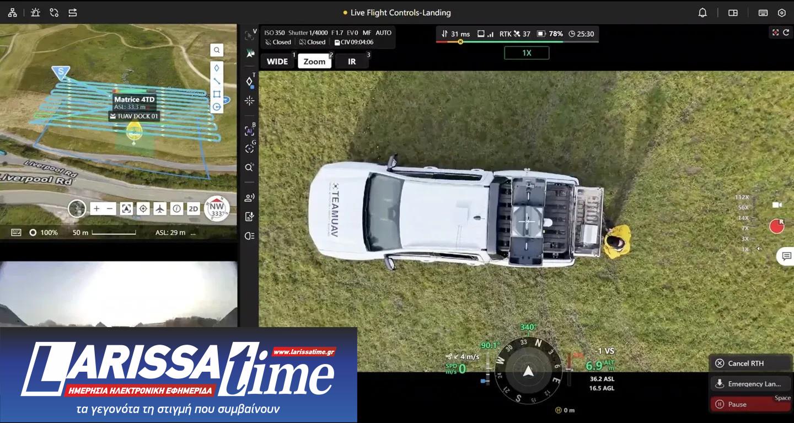794x423 pixels.
Task: Toggle the spotlight beam icon
Action: (249, 236)
